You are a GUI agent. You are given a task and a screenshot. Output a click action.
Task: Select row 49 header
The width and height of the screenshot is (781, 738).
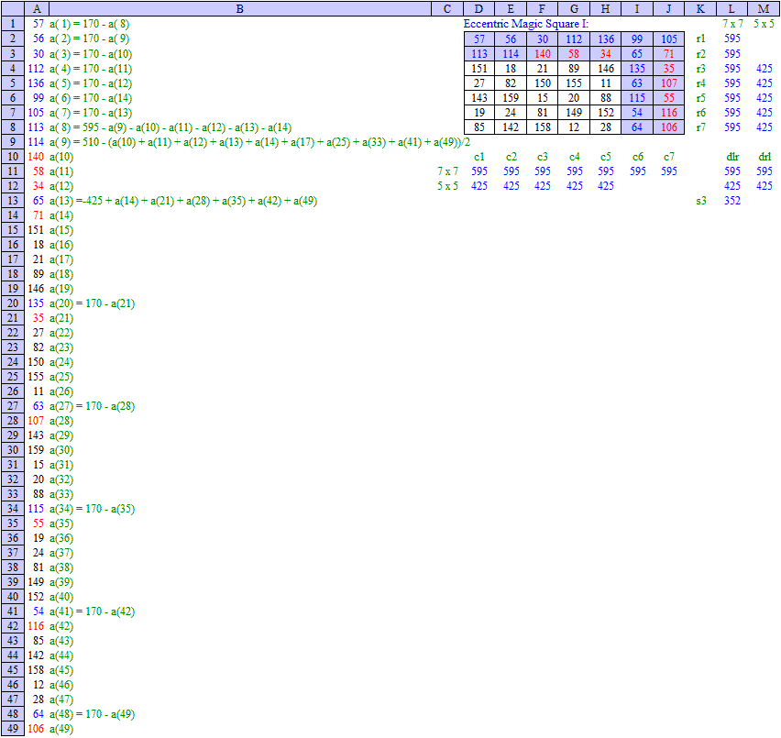point(13,729)
